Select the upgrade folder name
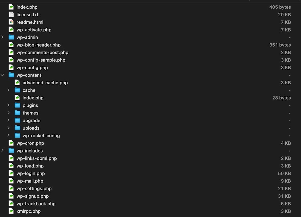The height and width of the screenshot is (217, 301). [x=32, y=121]
